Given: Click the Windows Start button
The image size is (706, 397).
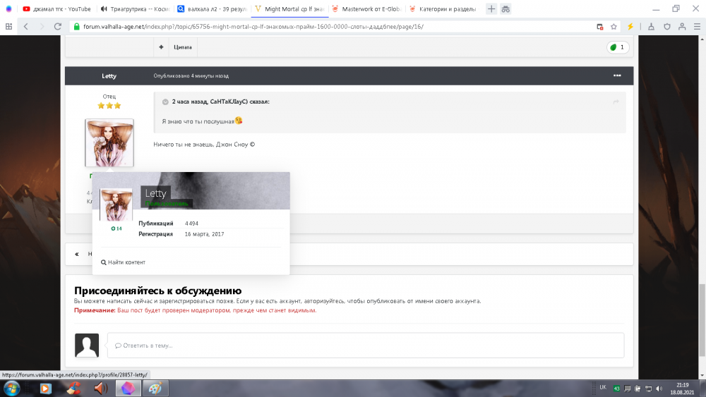Looking at the screenshot, I should pos(12,389).
